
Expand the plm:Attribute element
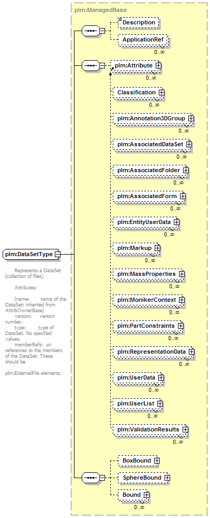pyautogui.click(x=159, y=65)
